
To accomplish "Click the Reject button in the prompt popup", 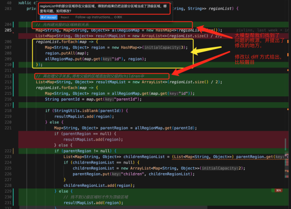I will click(x=65, y=17).
